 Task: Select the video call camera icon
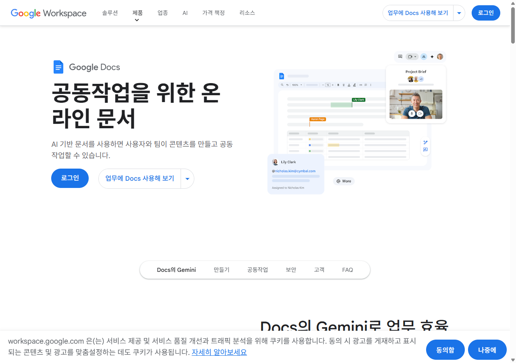410,56
